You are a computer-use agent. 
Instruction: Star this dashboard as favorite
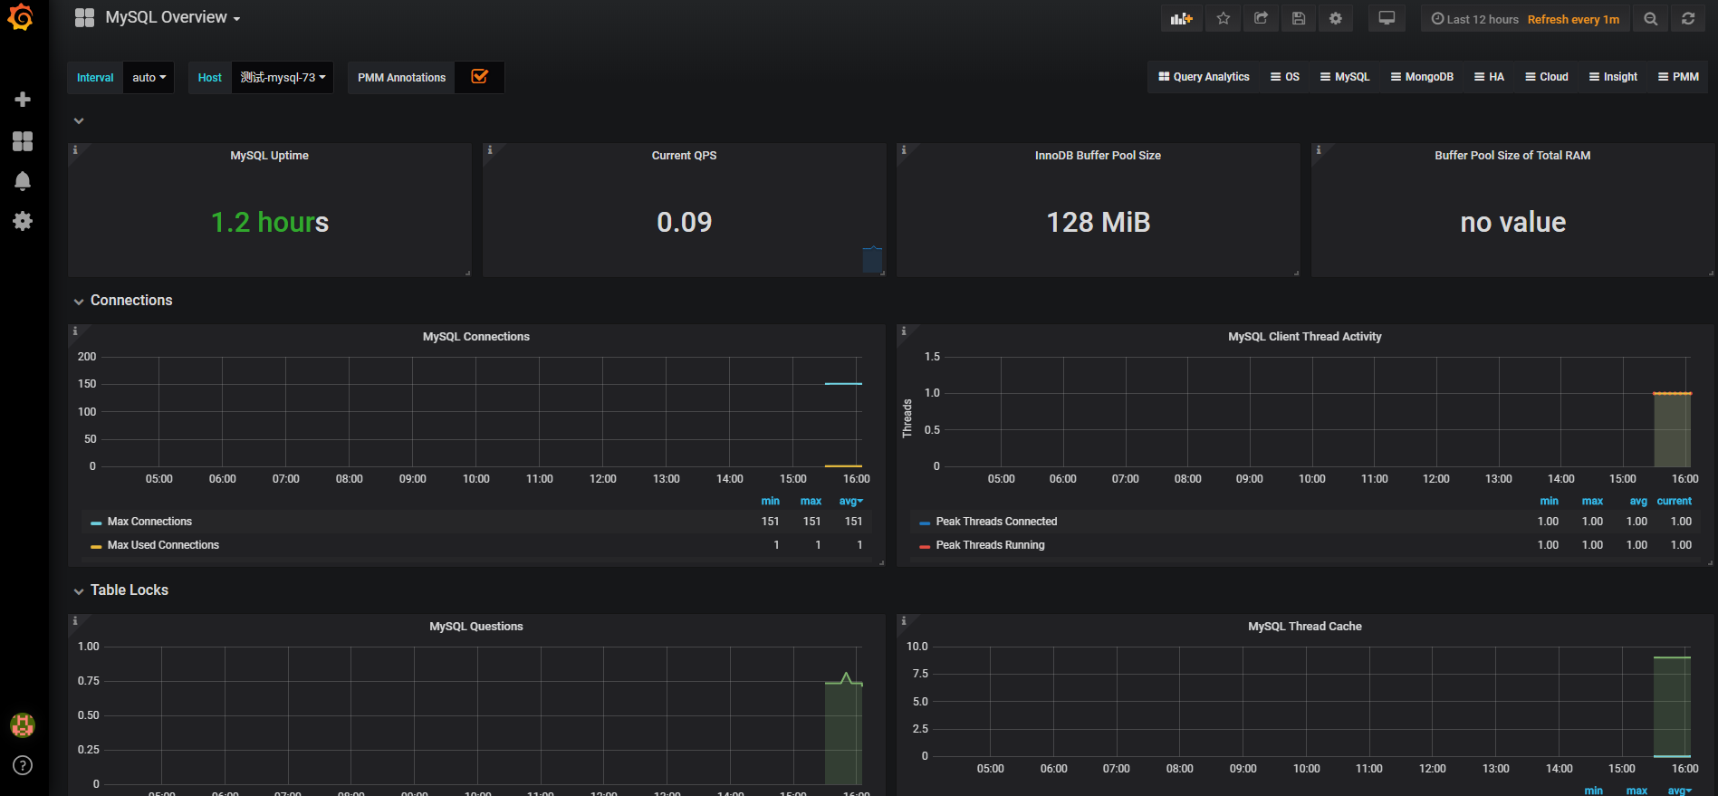pos(1224,18)
